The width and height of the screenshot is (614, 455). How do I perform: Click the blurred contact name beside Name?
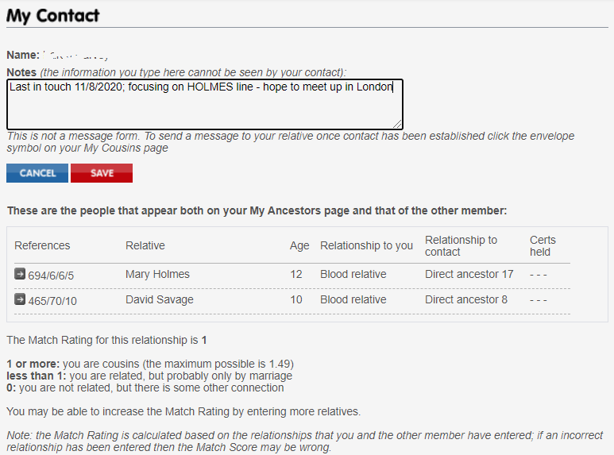click(x=75, y=56)
